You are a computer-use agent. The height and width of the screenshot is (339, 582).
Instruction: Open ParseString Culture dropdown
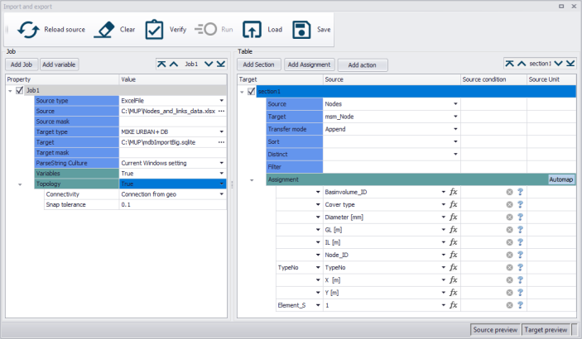[x=222, y=163]
